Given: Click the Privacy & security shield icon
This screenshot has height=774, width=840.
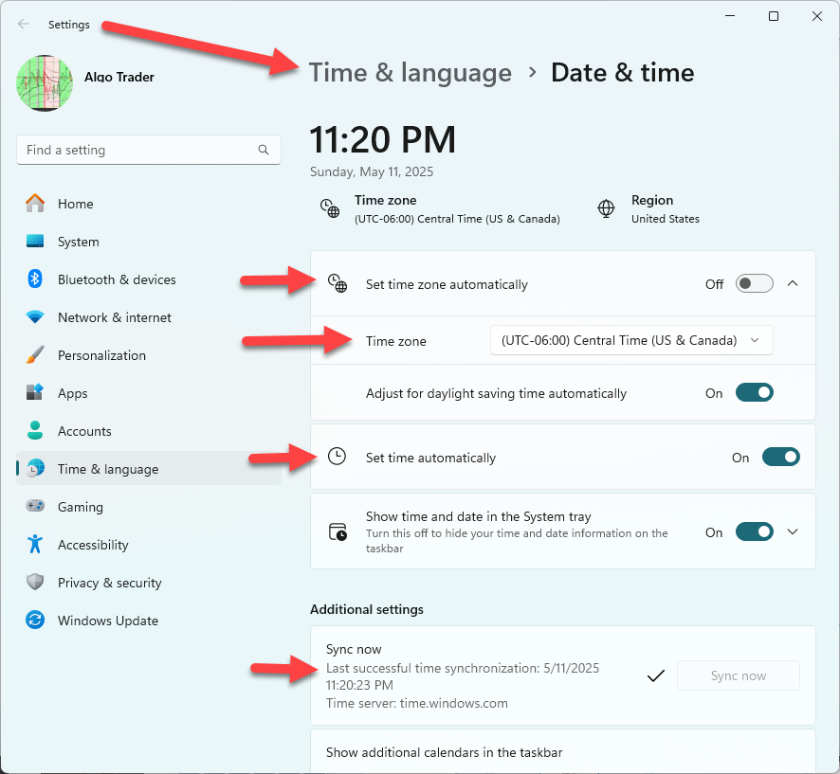Looking at the screenshot, I should click(35, 582).
